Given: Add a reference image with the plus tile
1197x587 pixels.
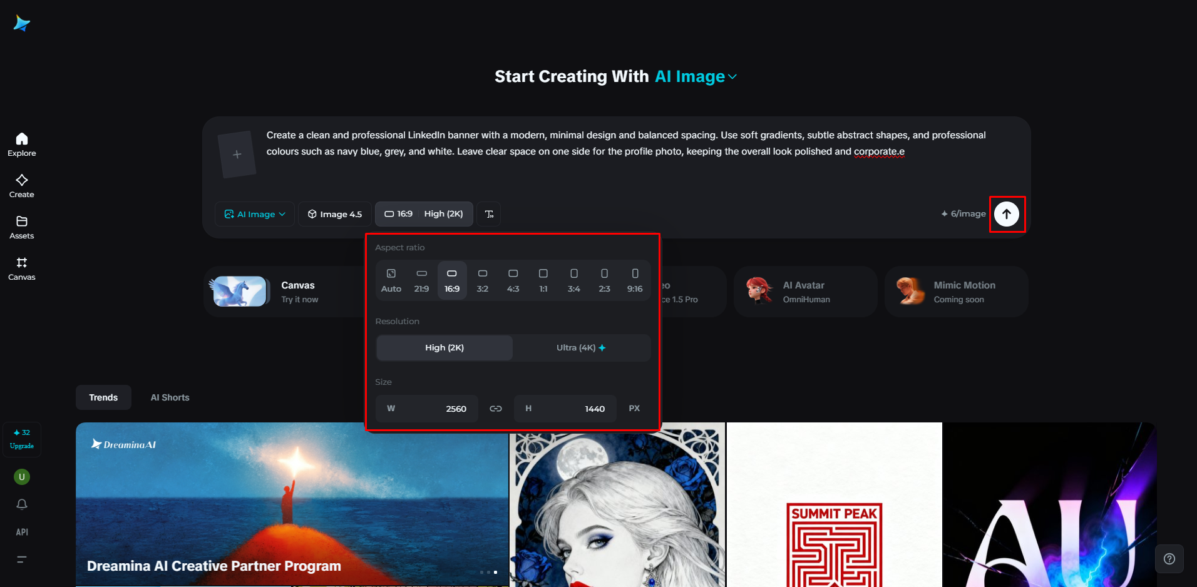Looking at the screenshot, I should tap(237, 155).
